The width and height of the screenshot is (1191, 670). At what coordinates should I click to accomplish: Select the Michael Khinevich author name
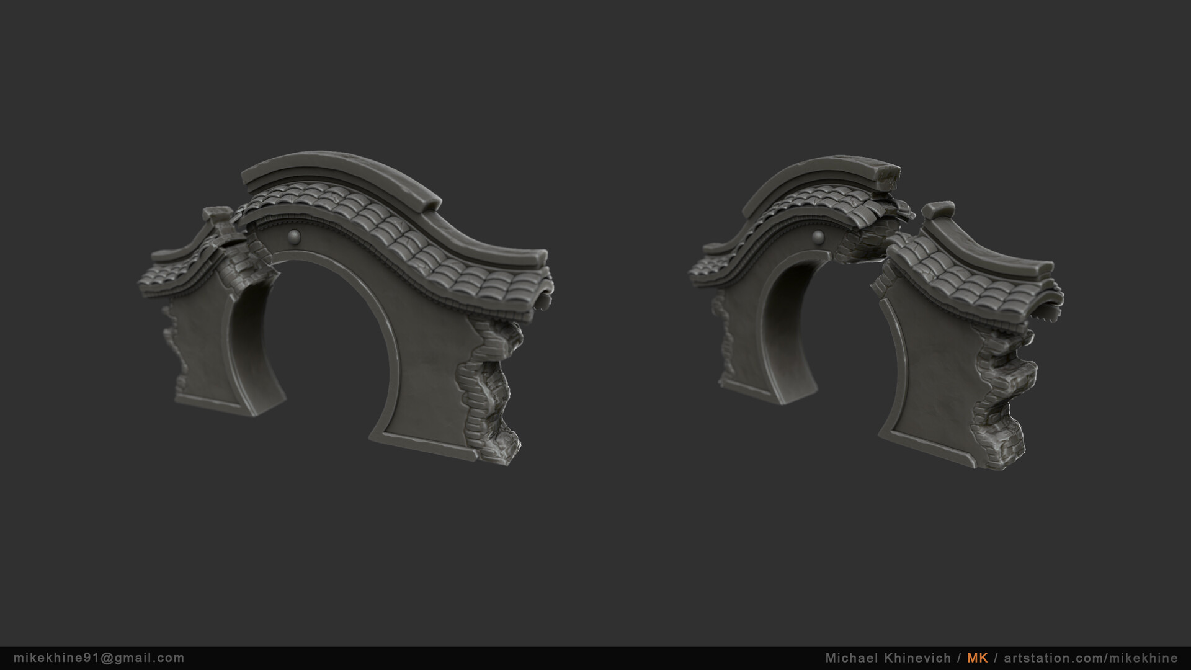[888, 658]
